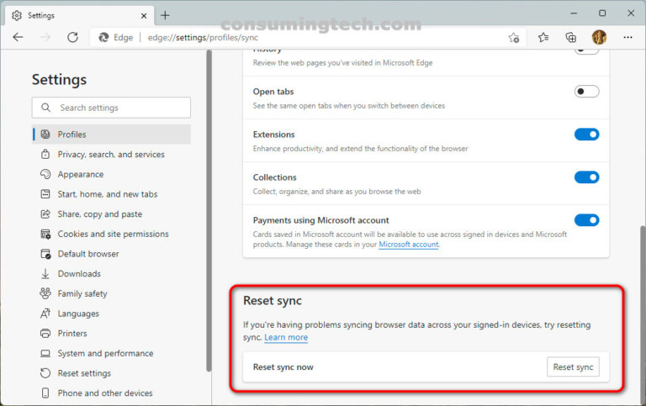Disable the Extensions sync toggle

tap(586, 134)
